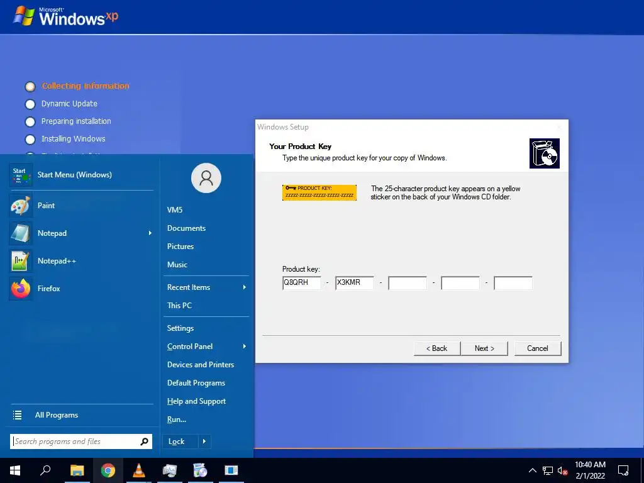Open Devices and Printers

point(201,365)
